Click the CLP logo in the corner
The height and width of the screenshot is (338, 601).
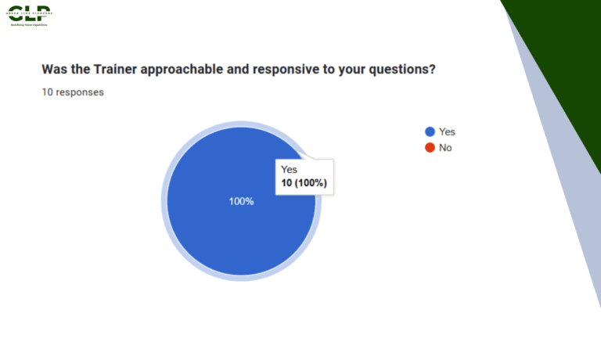tap(28, 13)
